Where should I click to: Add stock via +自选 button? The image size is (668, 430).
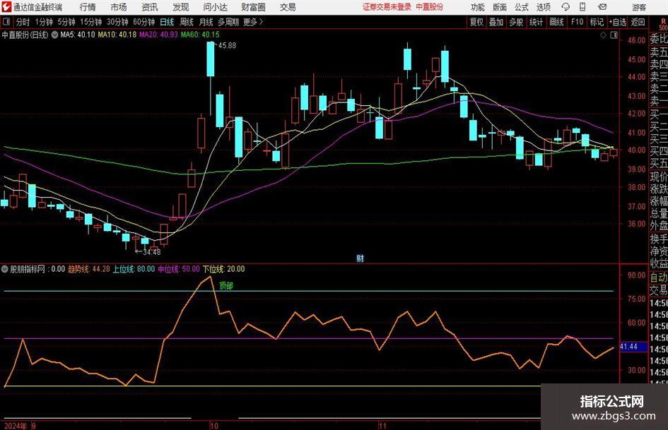(x=617, y=22)
